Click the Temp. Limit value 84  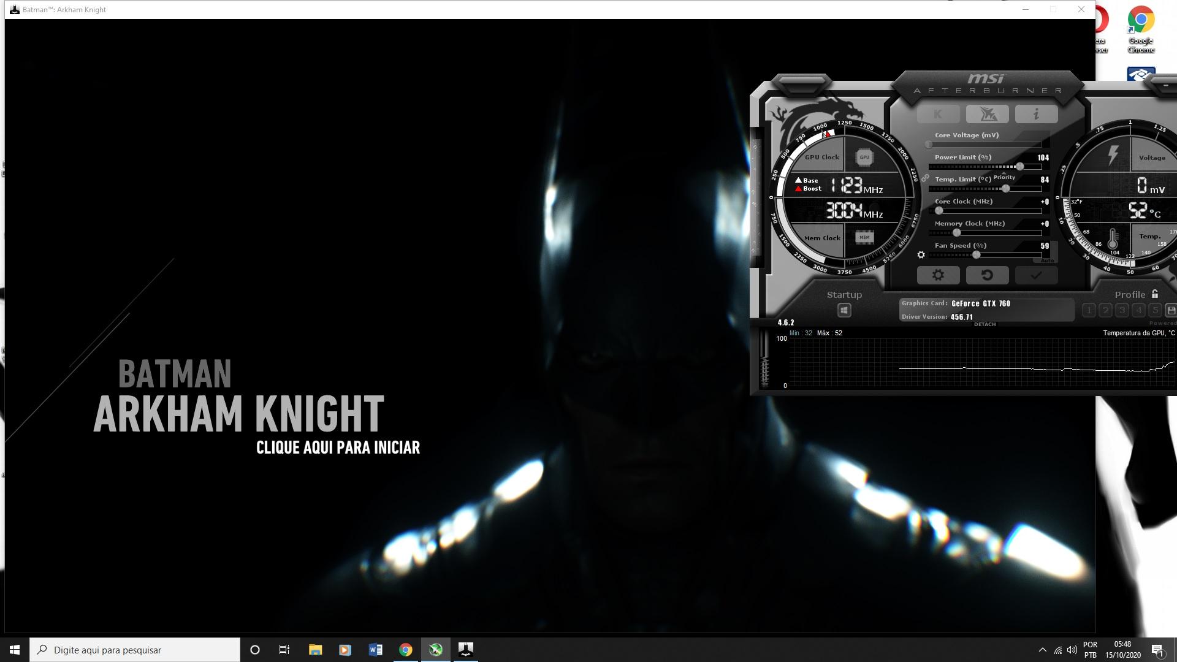pyautogui.click(x=1045, y=180)
